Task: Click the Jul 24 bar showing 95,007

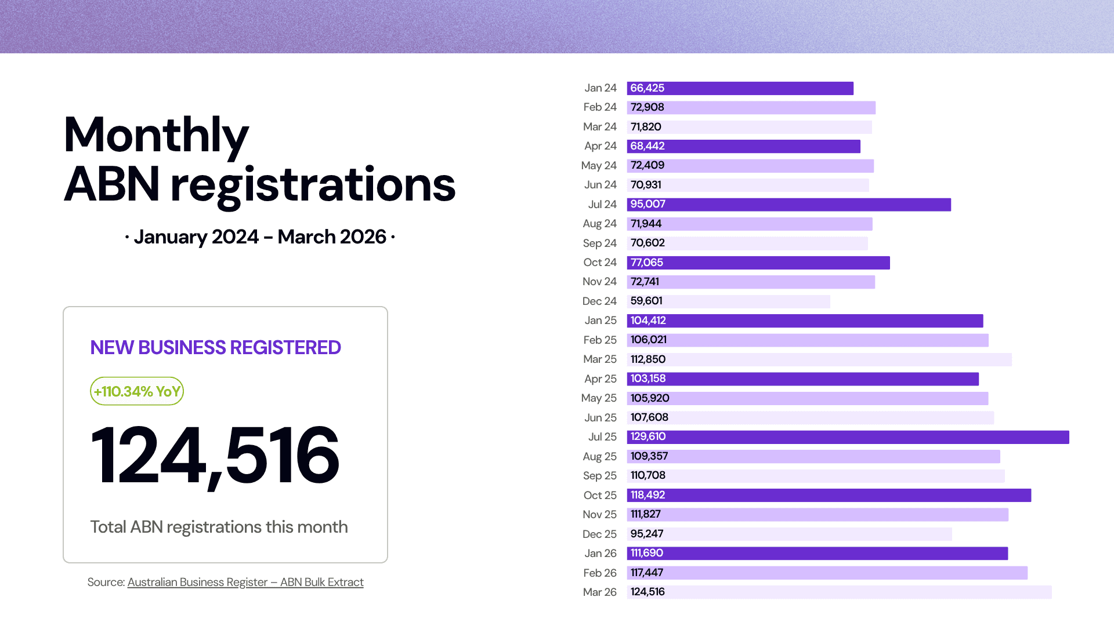Action: 789,204
